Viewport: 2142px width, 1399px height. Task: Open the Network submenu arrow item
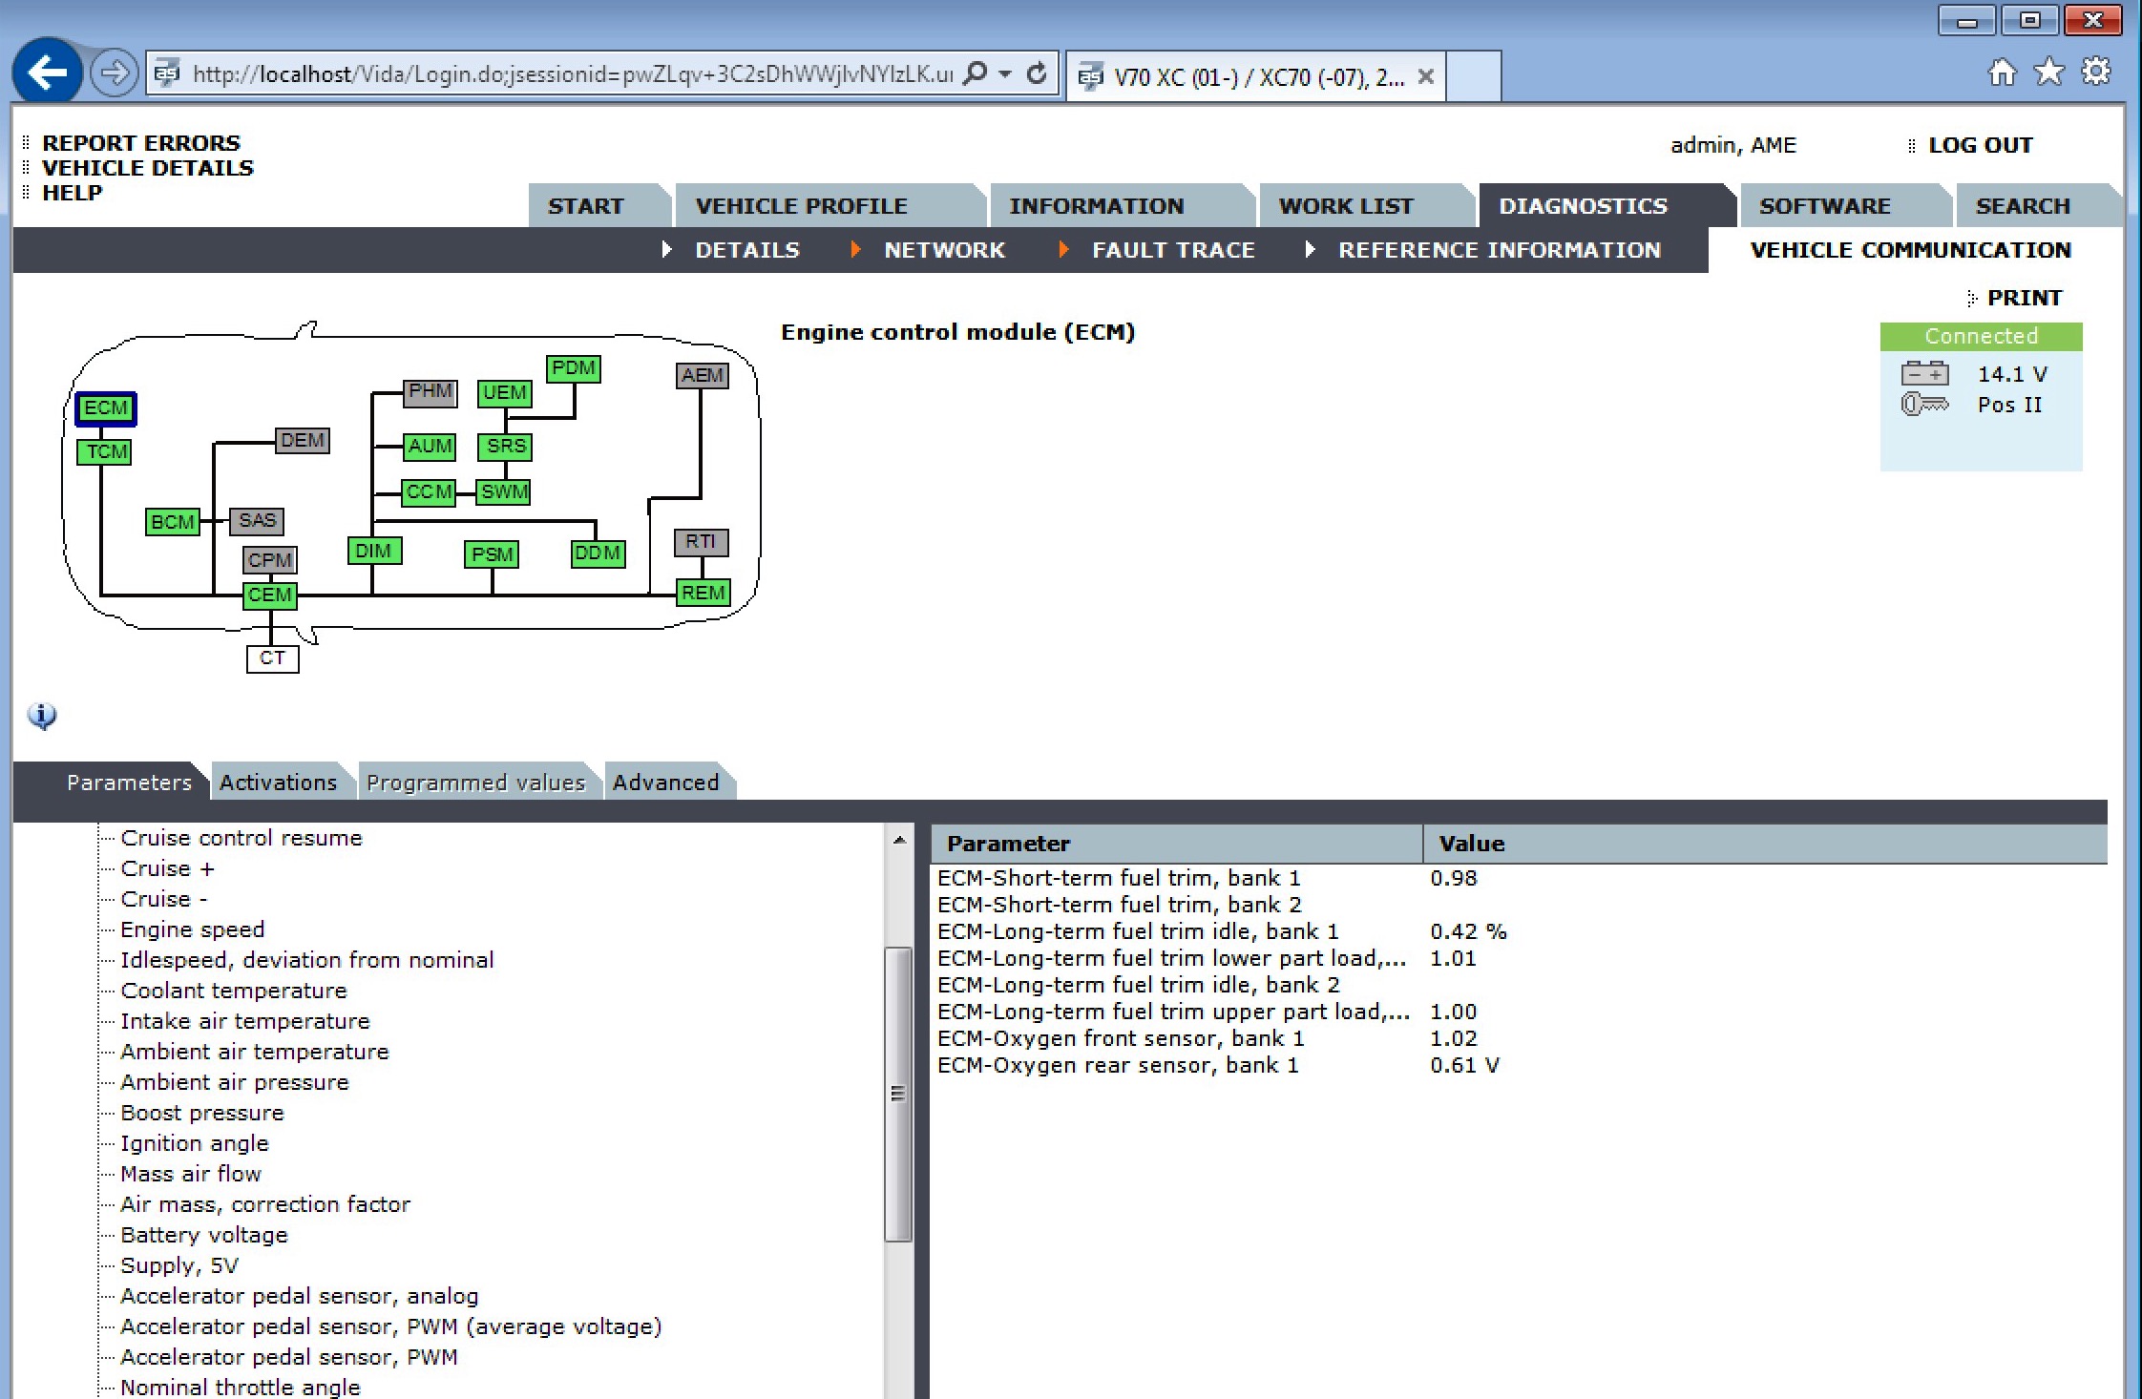tap(943, 250)
